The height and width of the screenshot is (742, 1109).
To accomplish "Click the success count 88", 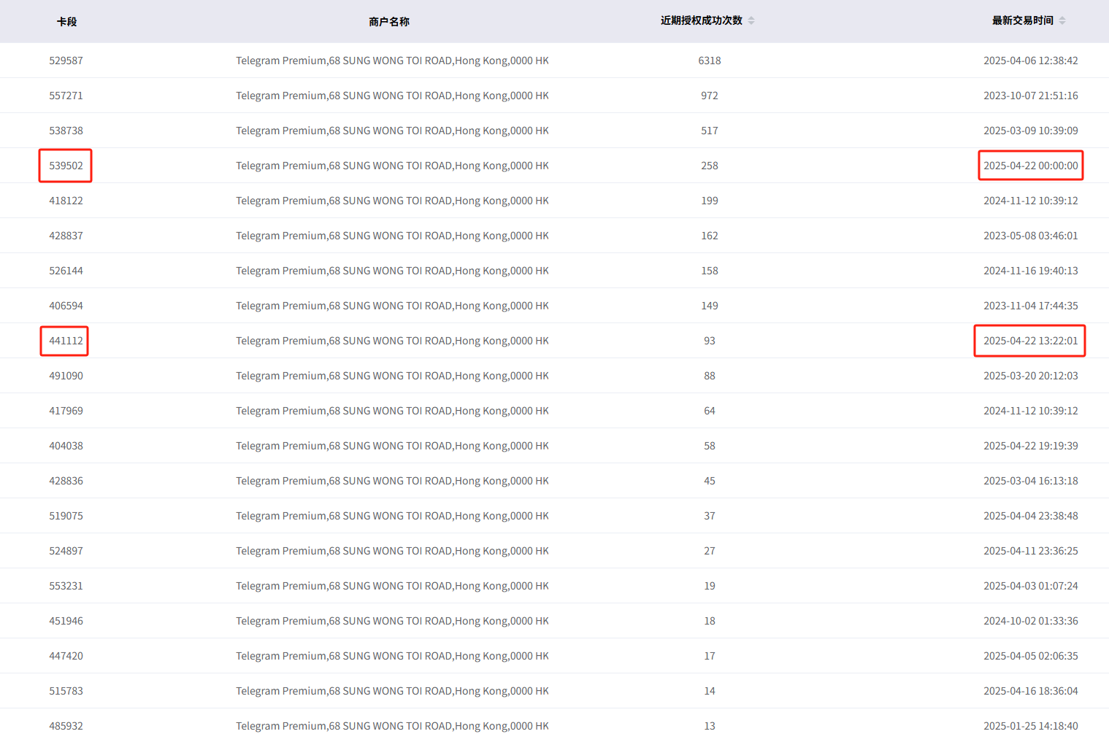I will pos(710,376).
